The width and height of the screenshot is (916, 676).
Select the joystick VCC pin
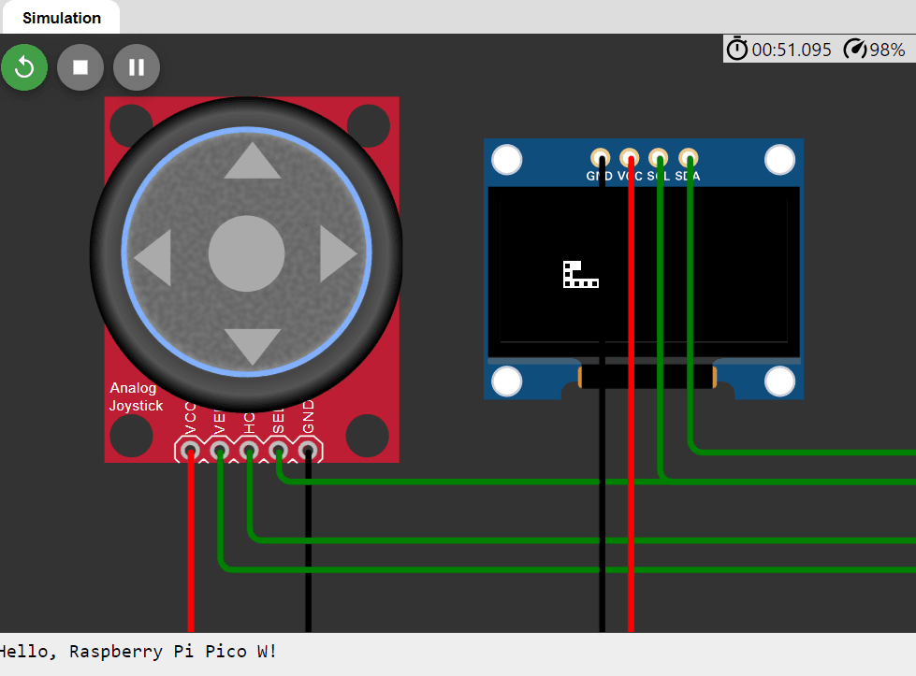point(191,452)
